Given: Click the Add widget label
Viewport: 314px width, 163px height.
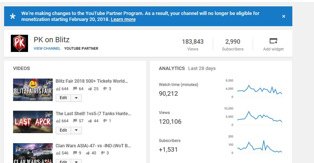Looking at the screenshot, I should (x=273, y=49).
